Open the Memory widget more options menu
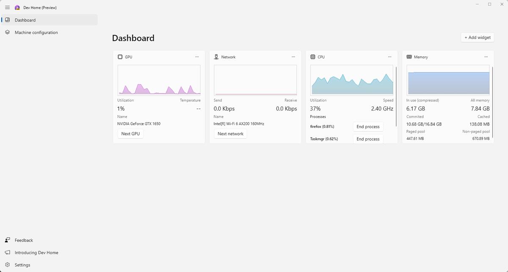Viewport: 508px width, 272px height. coord(486,57)
